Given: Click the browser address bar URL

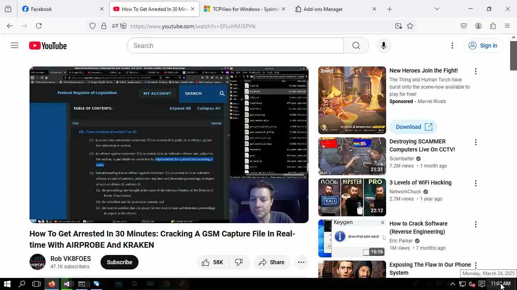Looking at the screenshot, I should (193, 26).
